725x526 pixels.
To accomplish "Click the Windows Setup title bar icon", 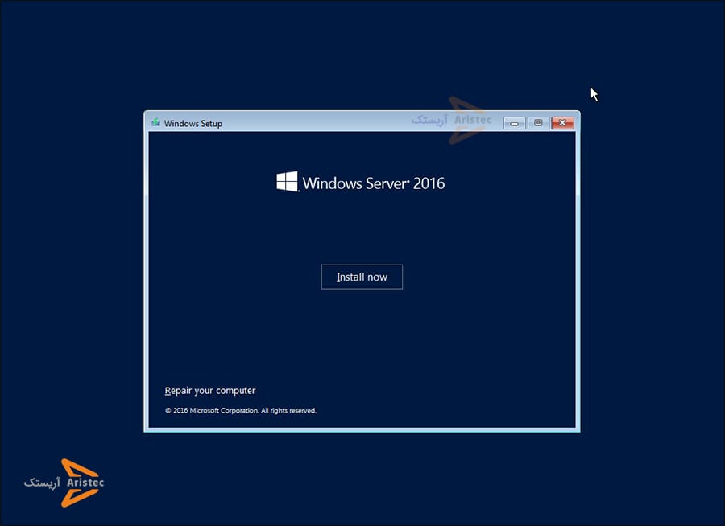I will coord(155,123).
